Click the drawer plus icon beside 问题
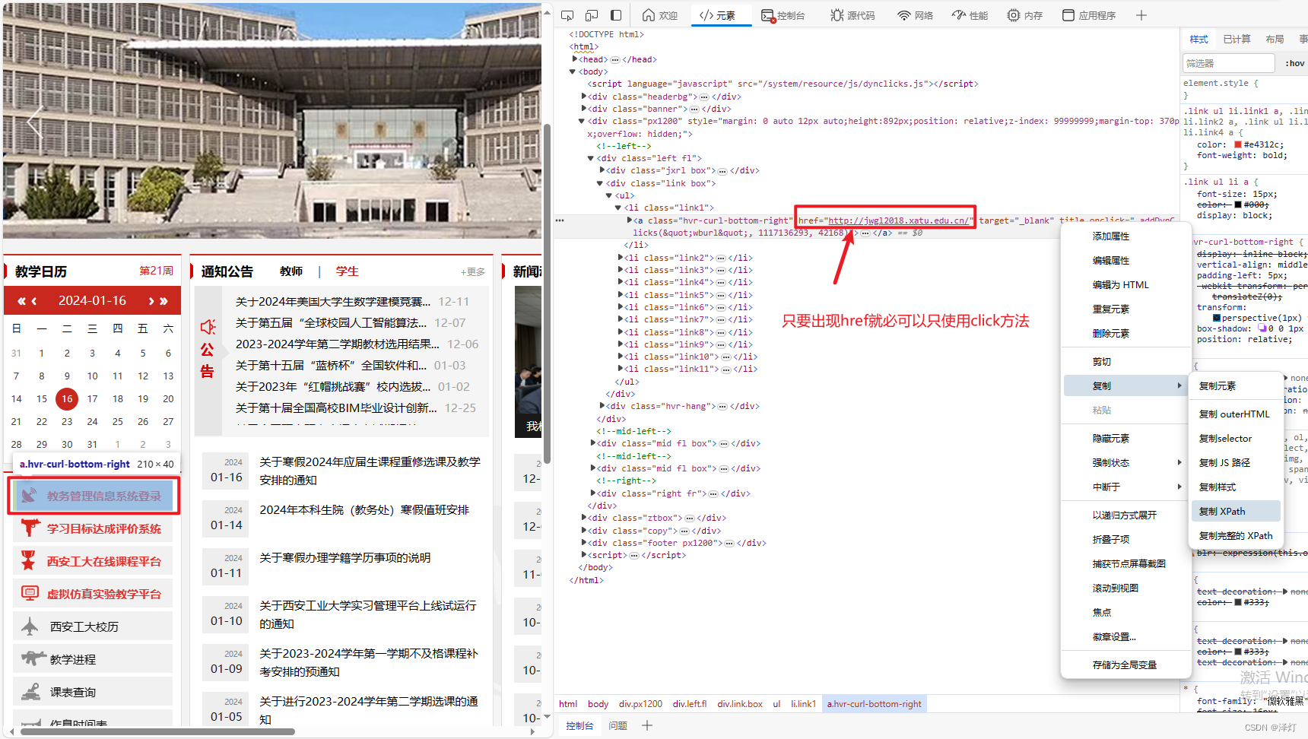Image resolution: width=1308 pixels, height=739 pixels. click(647, 726)
